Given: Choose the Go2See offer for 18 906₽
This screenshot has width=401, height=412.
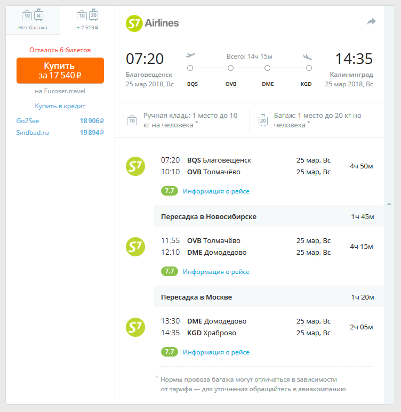Looking at the screenshot, I should 60,121.
